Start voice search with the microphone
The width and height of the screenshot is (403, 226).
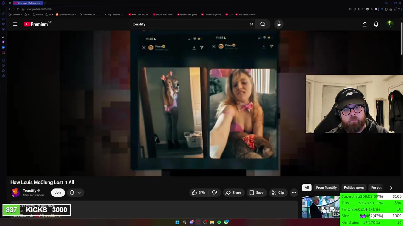click(x=279, y=24)
